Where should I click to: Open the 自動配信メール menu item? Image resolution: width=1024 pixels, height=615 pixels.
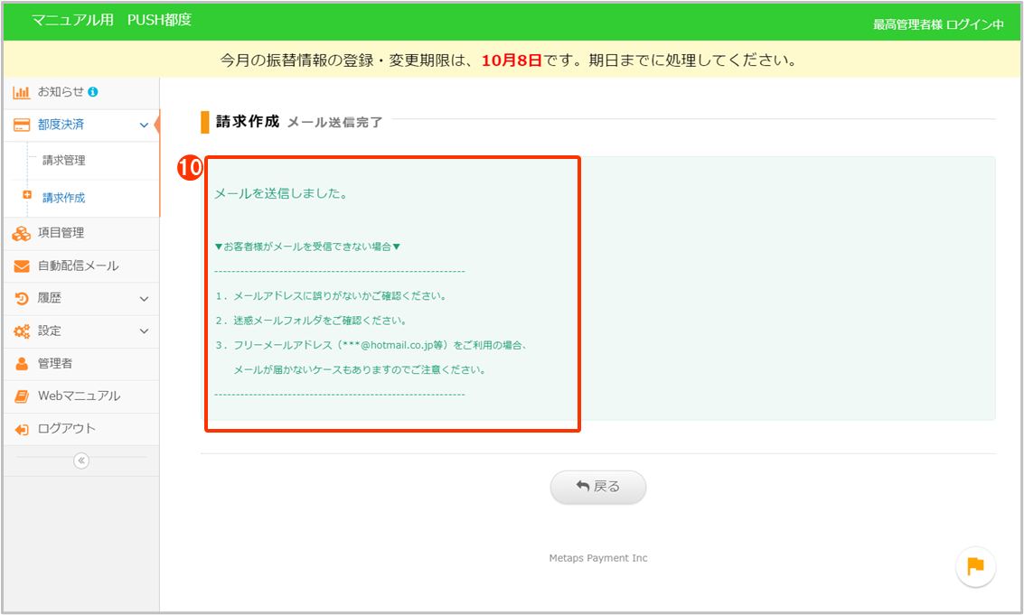tap(78, 266)
